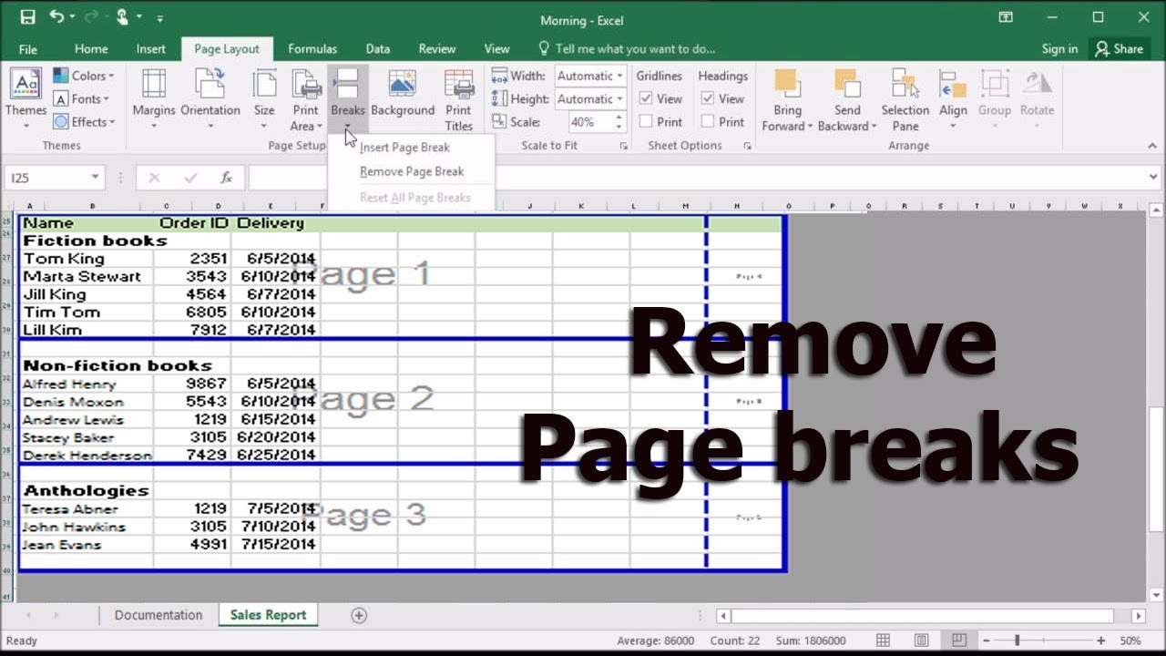Open the Orientation options
This screenshot has width=1166, height=656.
click(x=210, y=97)
